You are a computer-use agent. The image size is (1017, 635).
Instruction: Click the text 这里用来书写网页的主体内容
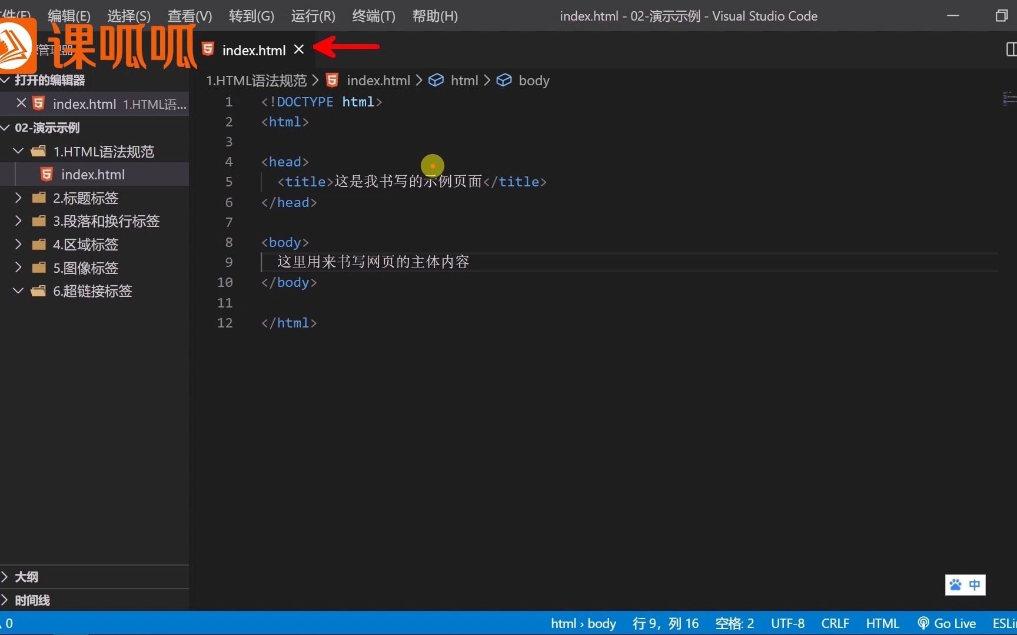373,262
